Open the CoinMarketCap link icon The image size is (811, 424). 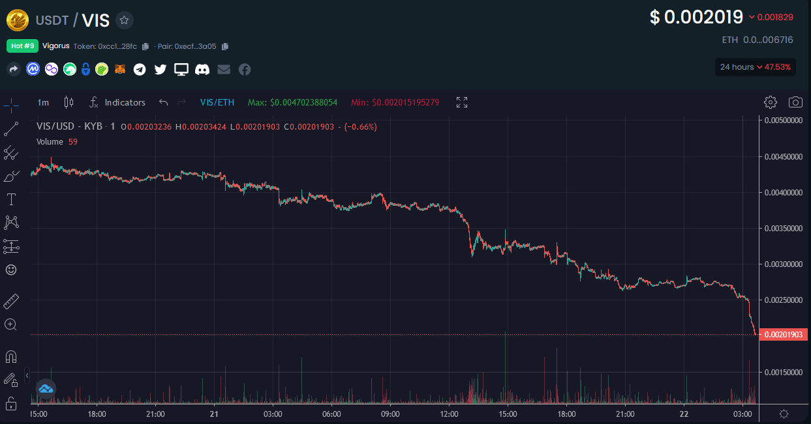point(33,69)
